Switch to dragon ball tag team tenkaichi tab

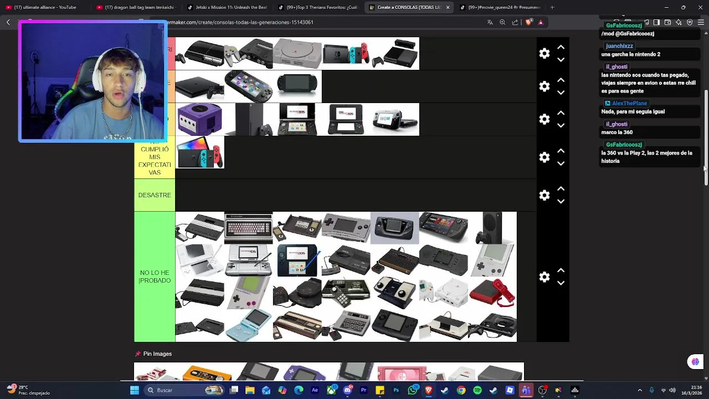point(136,7)
